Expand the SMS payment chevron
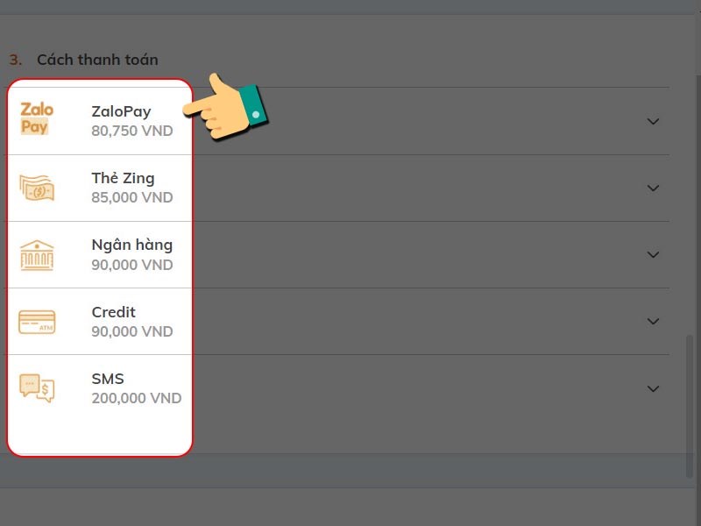 [653, 387]
